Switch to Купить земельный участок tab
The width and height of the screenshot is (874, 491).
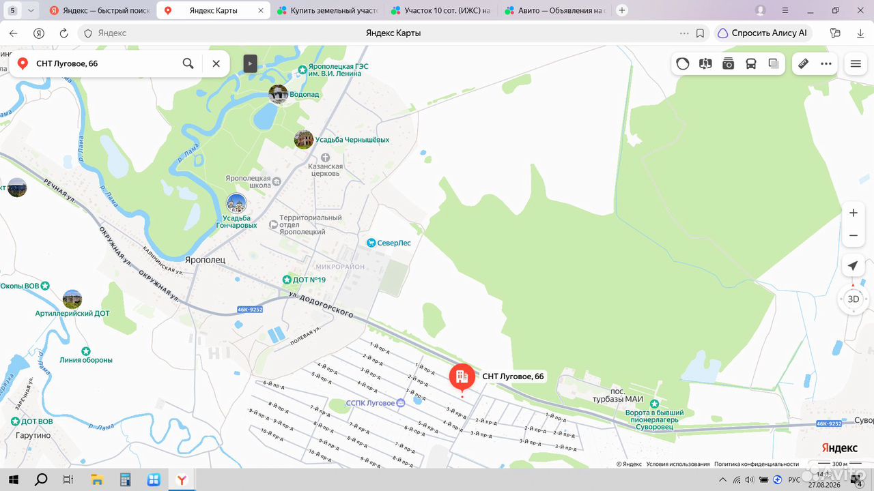327,10
